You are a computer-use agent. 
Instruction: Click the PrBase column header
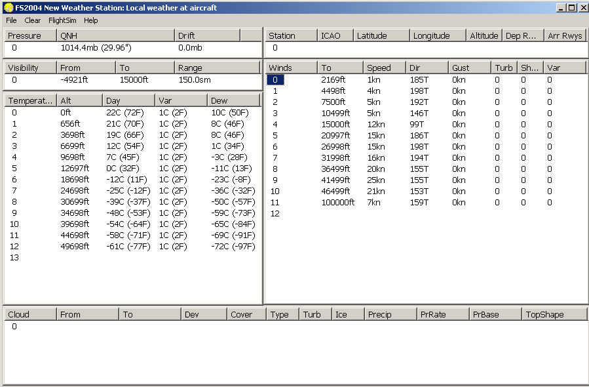tap(495, 314)
